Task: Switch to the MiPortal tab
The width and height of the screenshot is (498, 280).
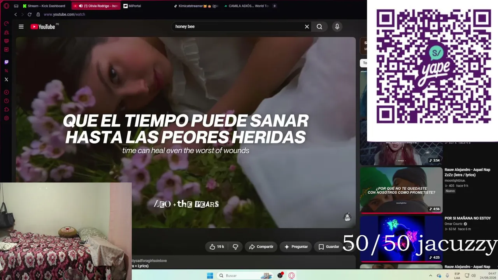Action: coord(132,6)
